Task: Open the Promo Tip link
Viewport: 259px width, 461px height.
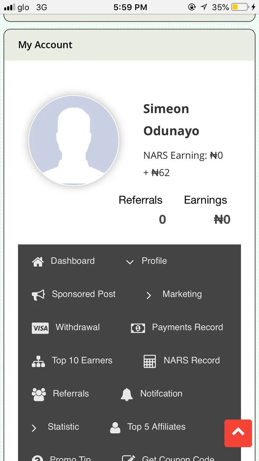Action: [x=70, y=458]
